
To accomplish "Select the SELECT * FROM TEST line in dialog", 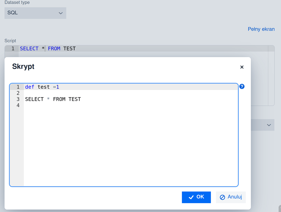I will coord(53,99).
